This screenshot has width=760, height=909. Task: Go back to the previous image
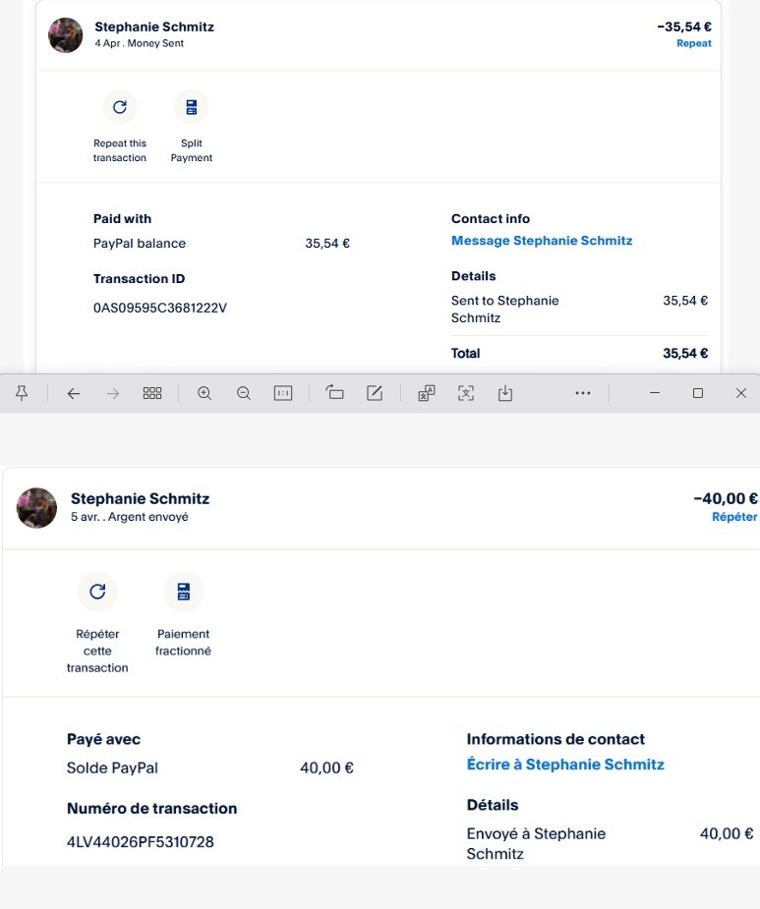click(x=74, y=393)
